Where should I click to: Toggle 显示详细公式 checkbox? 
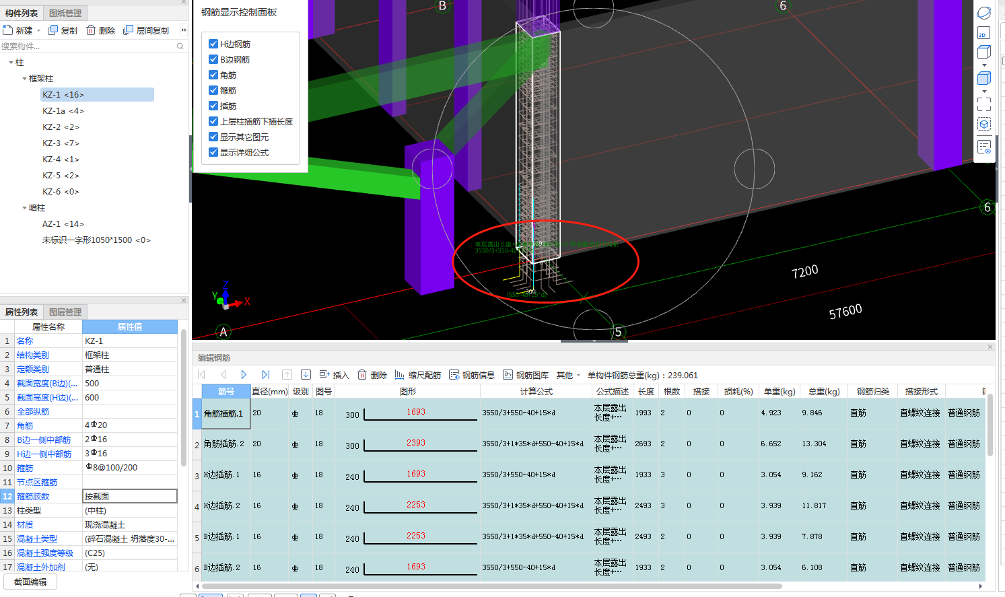tap(213, 152)
